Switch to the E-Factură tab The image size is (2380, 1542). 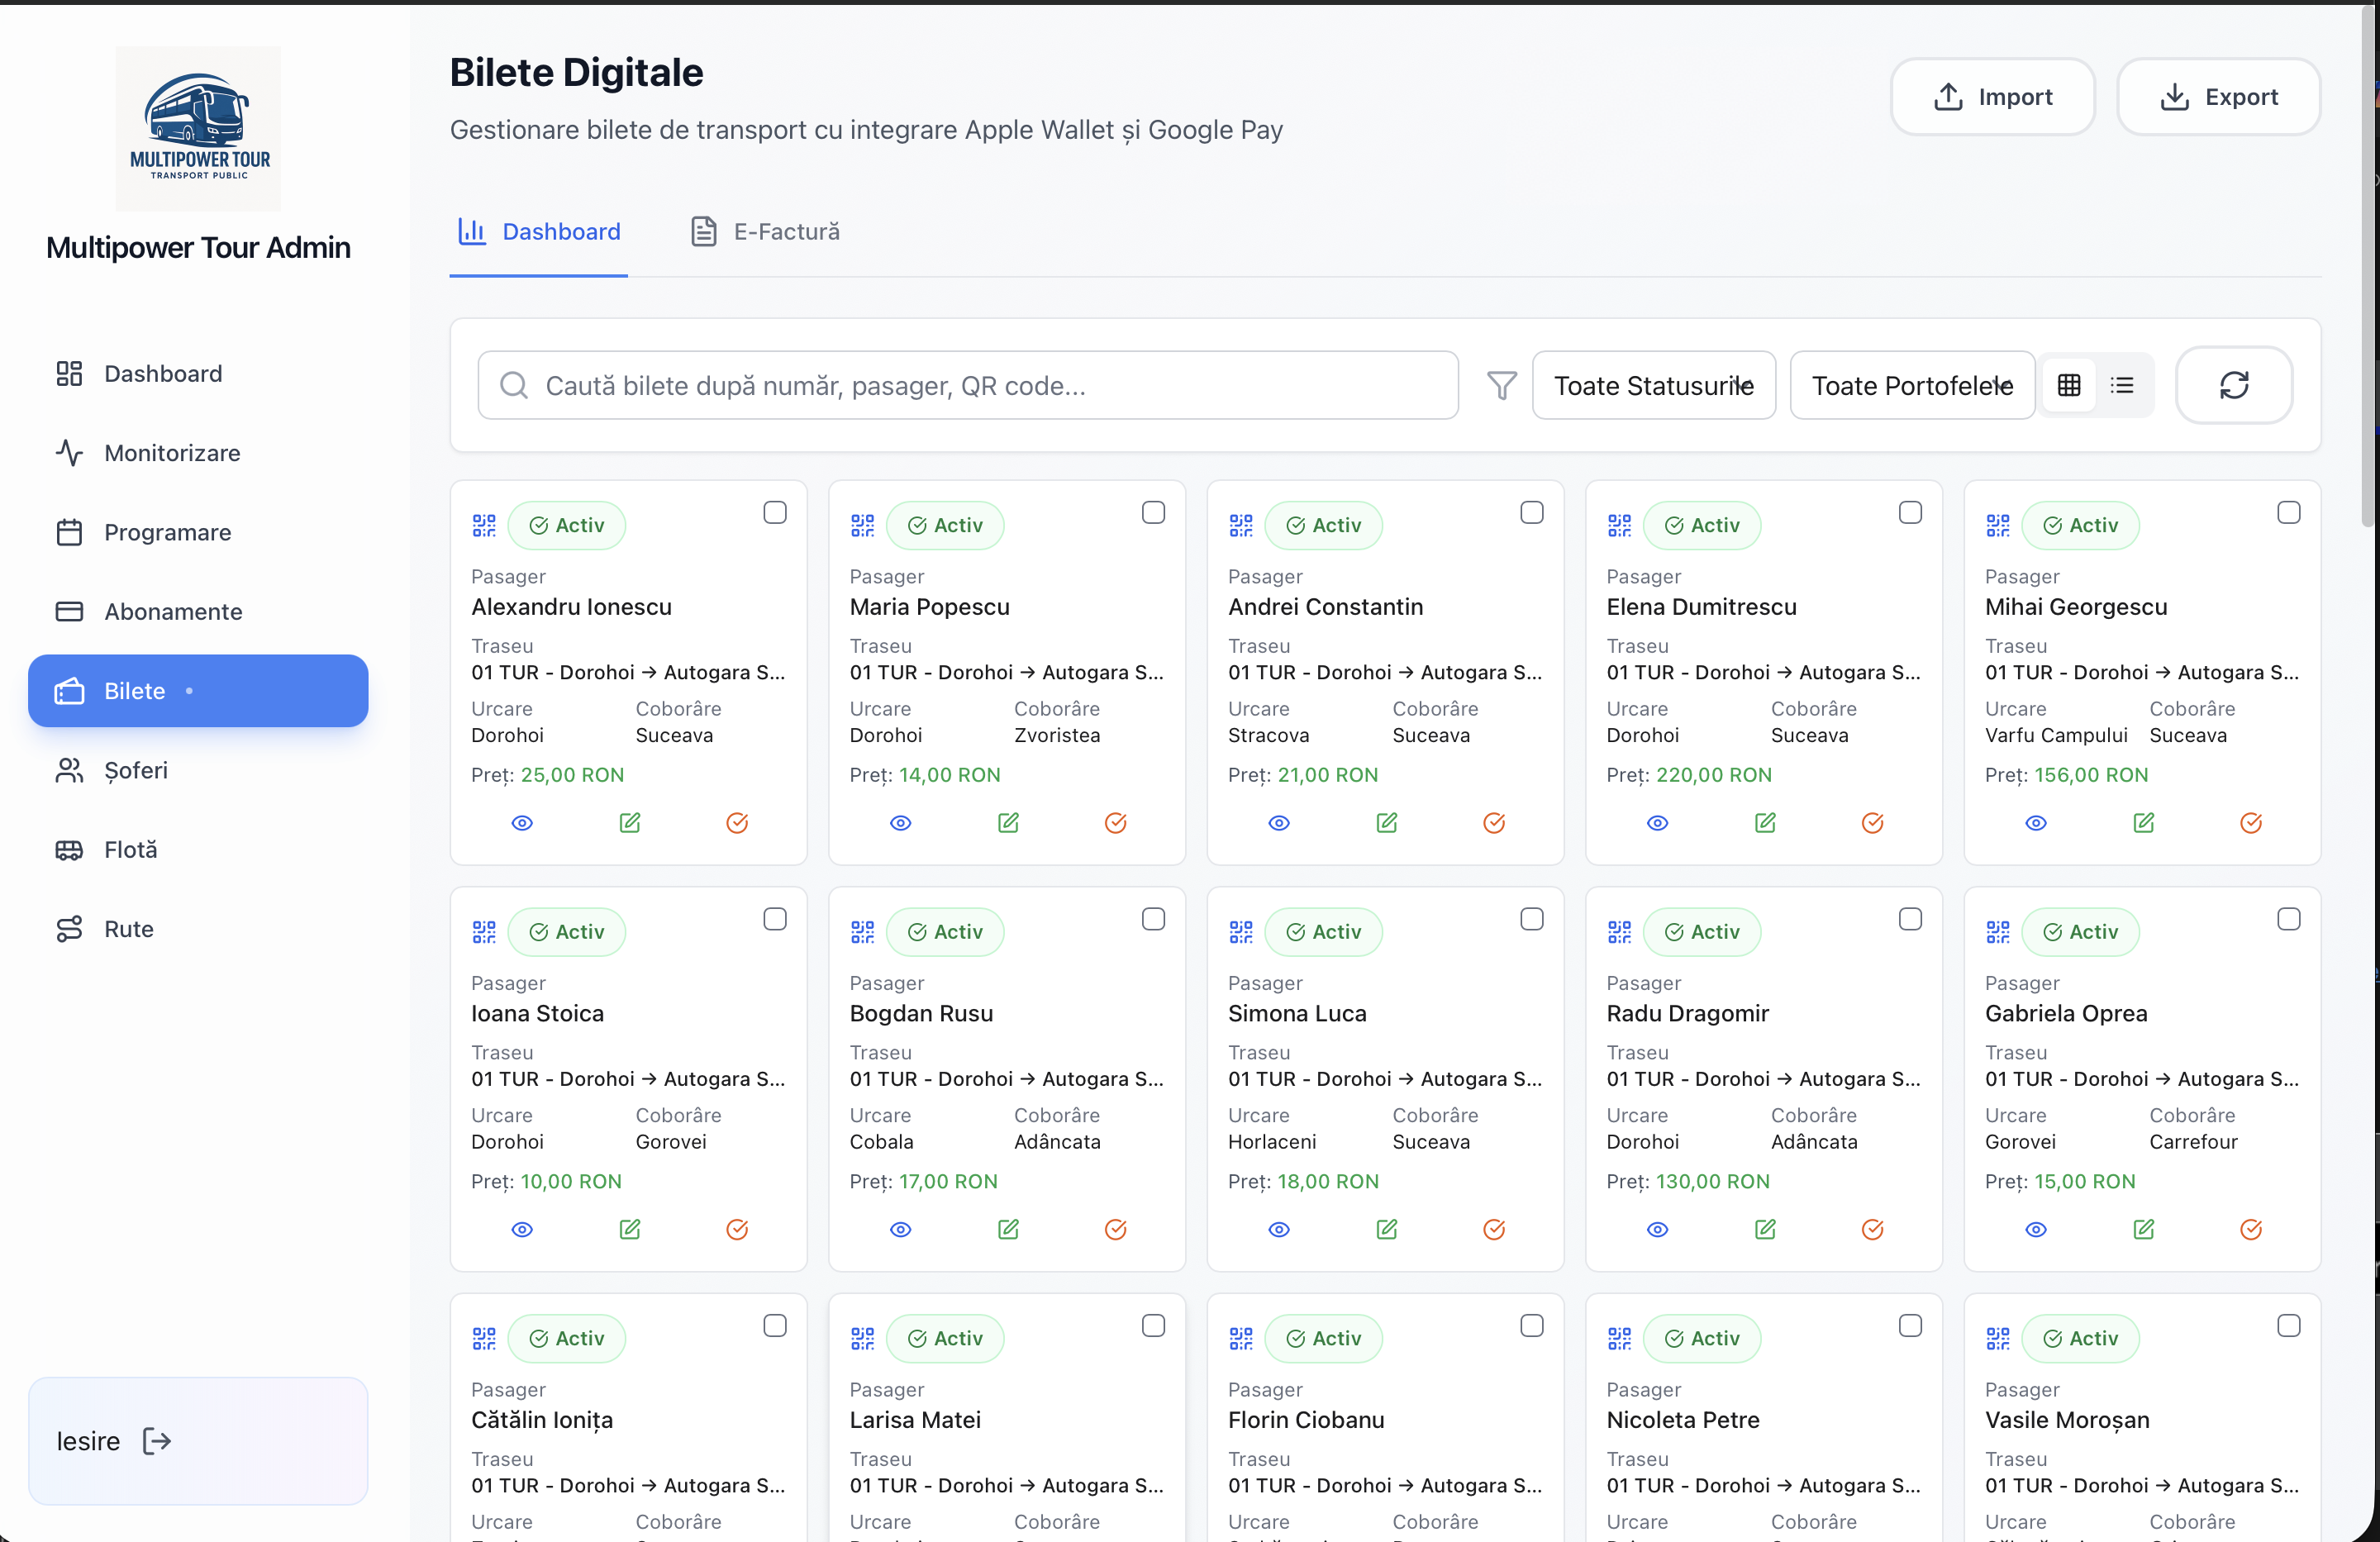coord(765,232)
